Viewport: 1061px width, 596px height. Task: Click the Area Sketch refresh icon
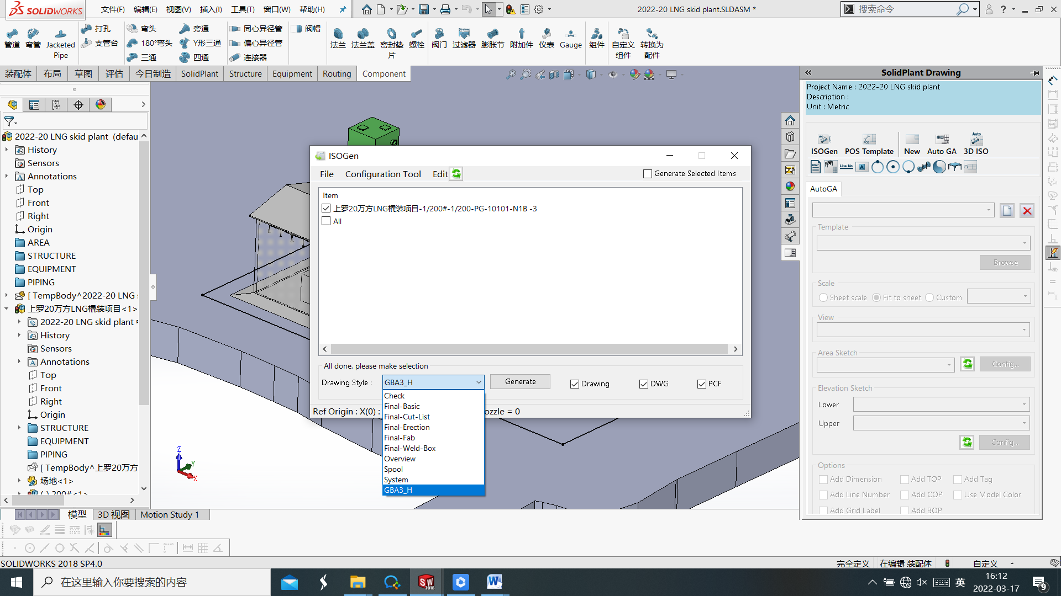967,364
